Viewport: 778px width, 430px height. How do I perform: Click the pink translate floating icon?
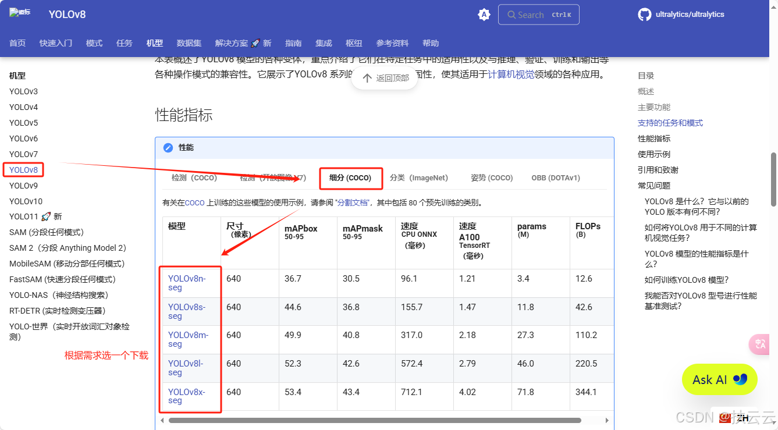coord(760,344)
